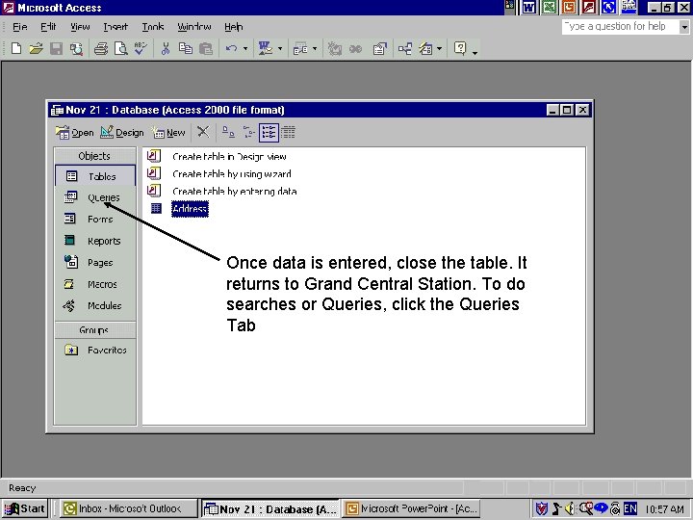The height and width of the screenshot is (520, 693).
Task: Collapse the Objects bar header
Action: point(95,156)
